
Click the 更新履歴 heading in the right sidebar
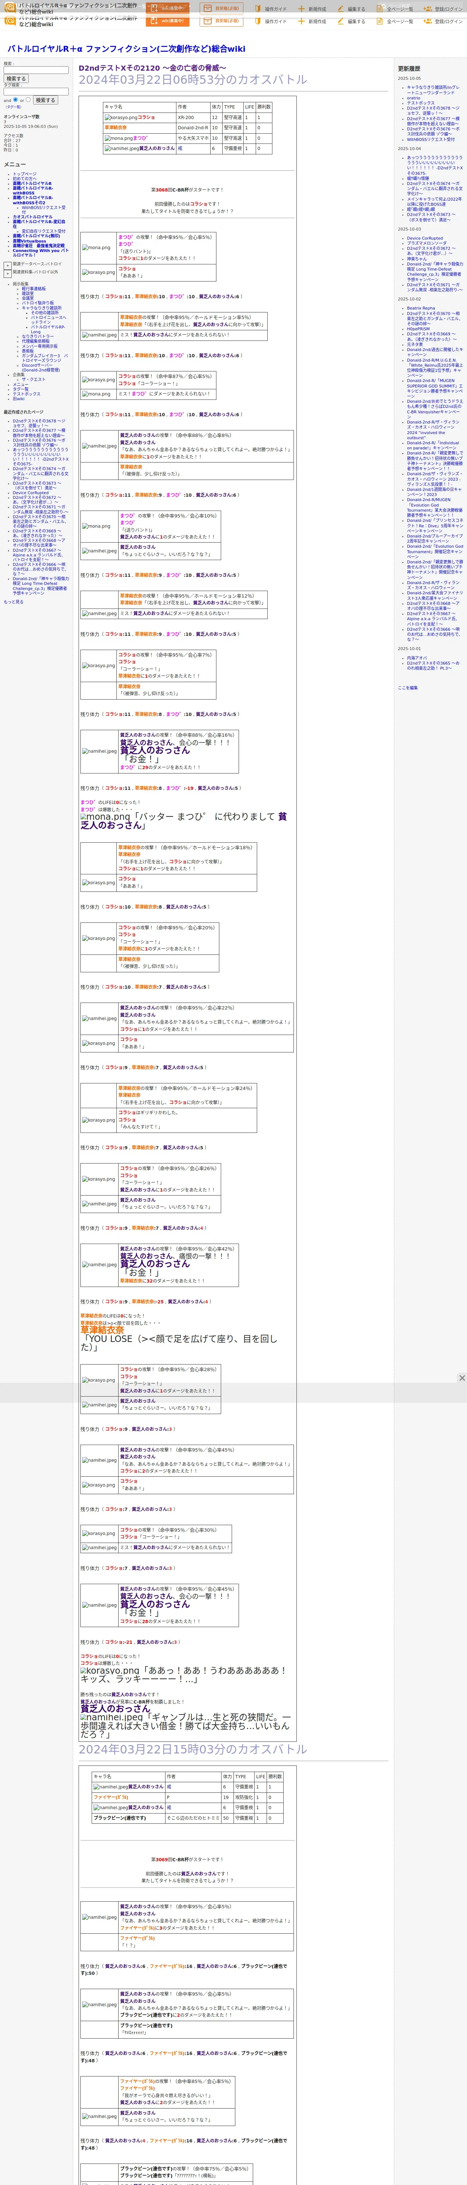point(410,69)
